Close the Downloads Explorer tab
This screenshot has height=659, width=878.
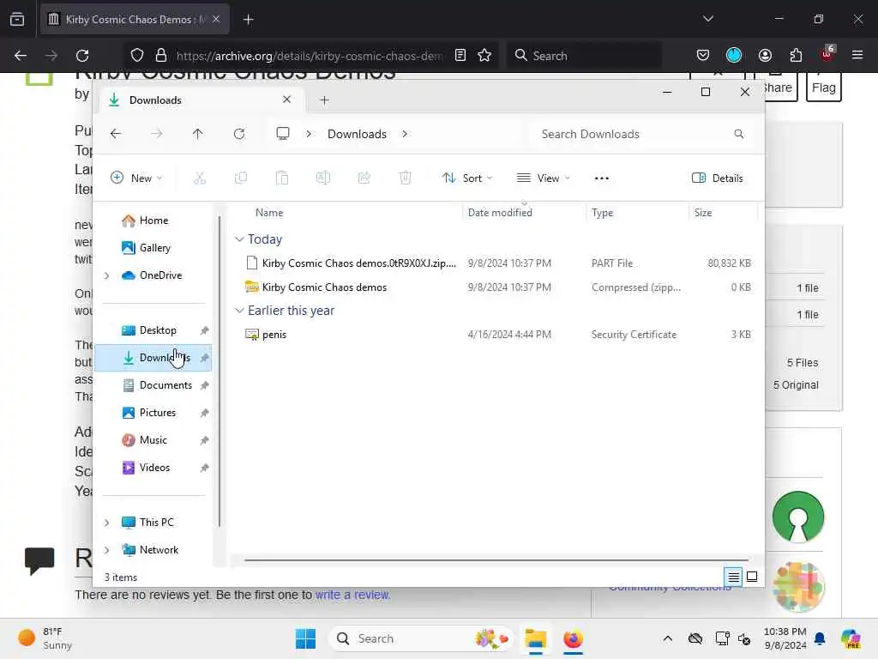coord(286,100)
